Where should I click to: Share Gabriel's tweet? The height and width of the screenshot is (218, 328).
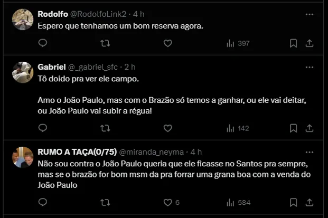310,128
